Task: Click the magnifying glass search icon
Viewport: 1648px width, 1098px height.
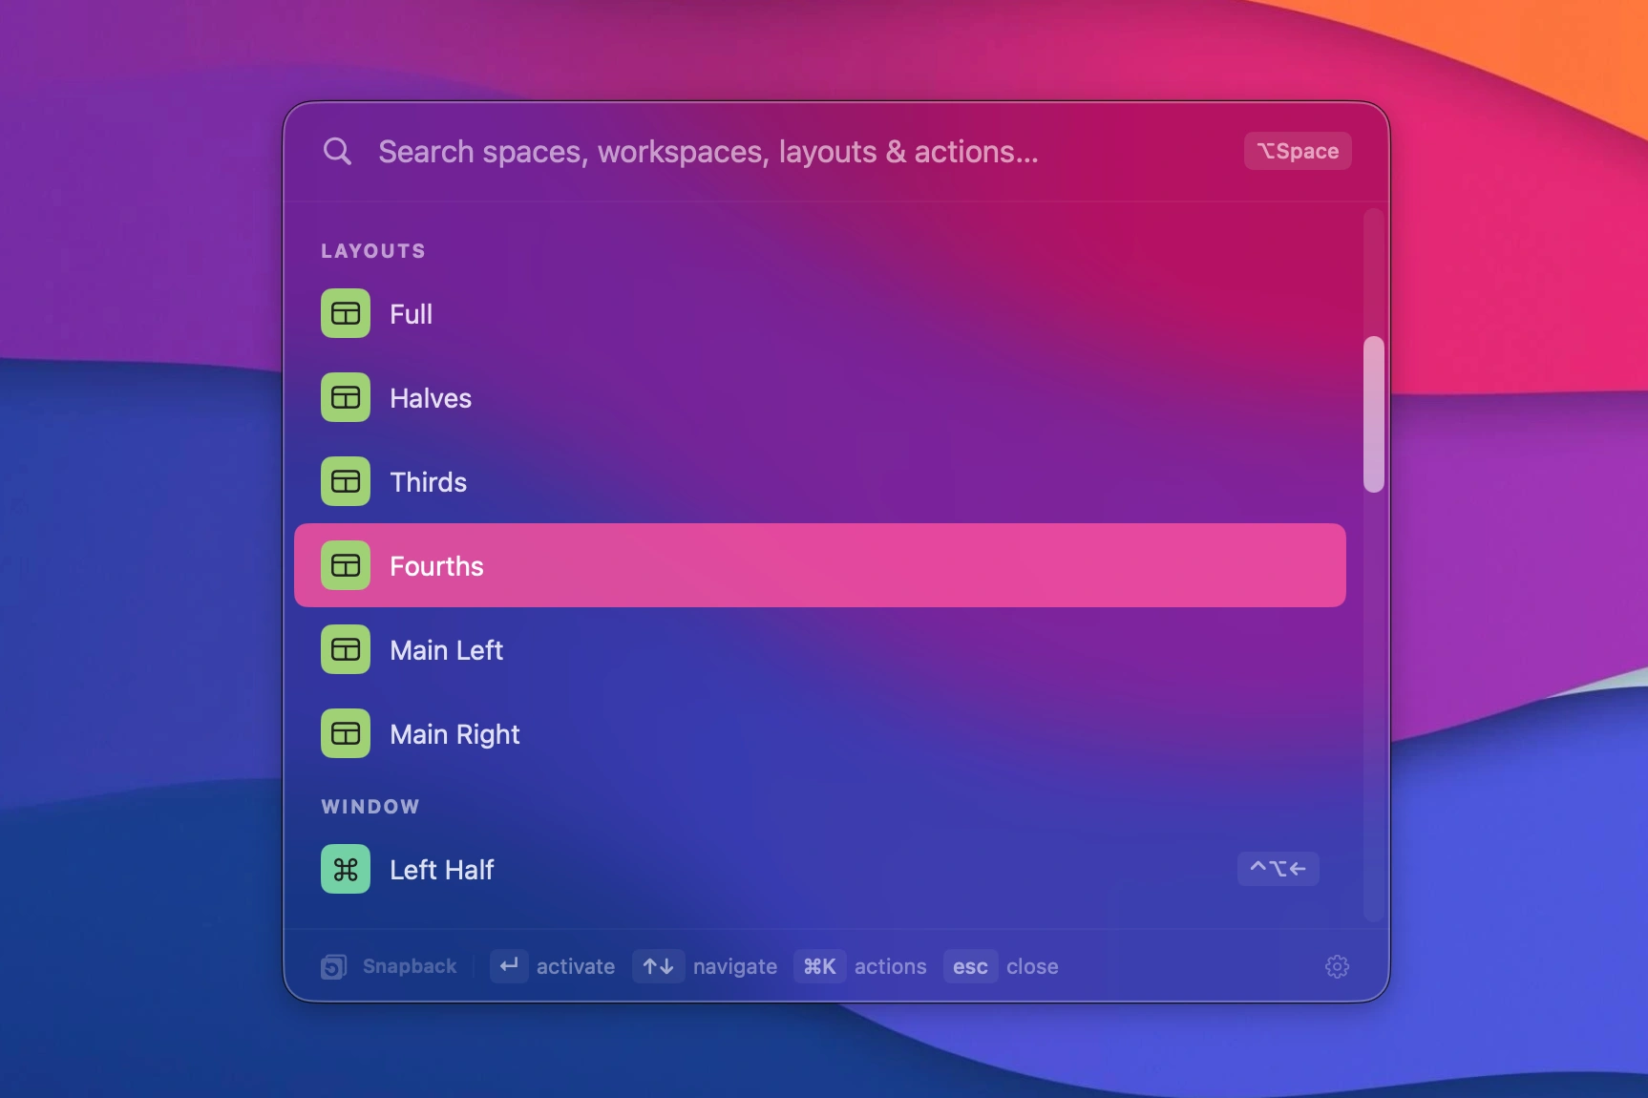Action: coord(337,151)
